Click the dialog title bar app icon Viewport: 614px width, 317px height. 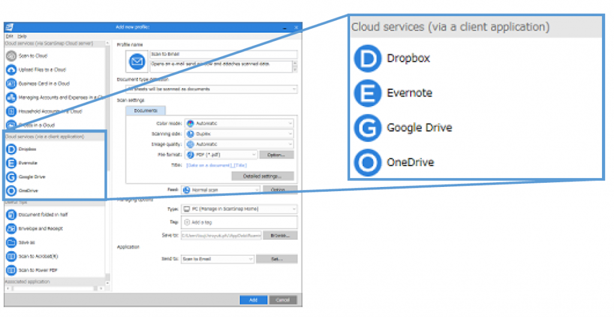click(10, 27)
